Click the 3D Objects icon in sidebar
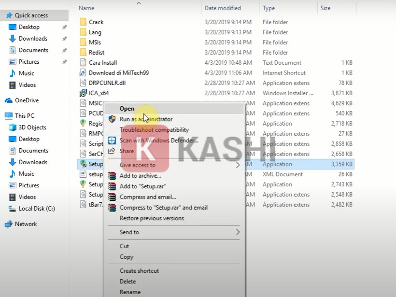 pyautogui.click(x=13, y=127)
